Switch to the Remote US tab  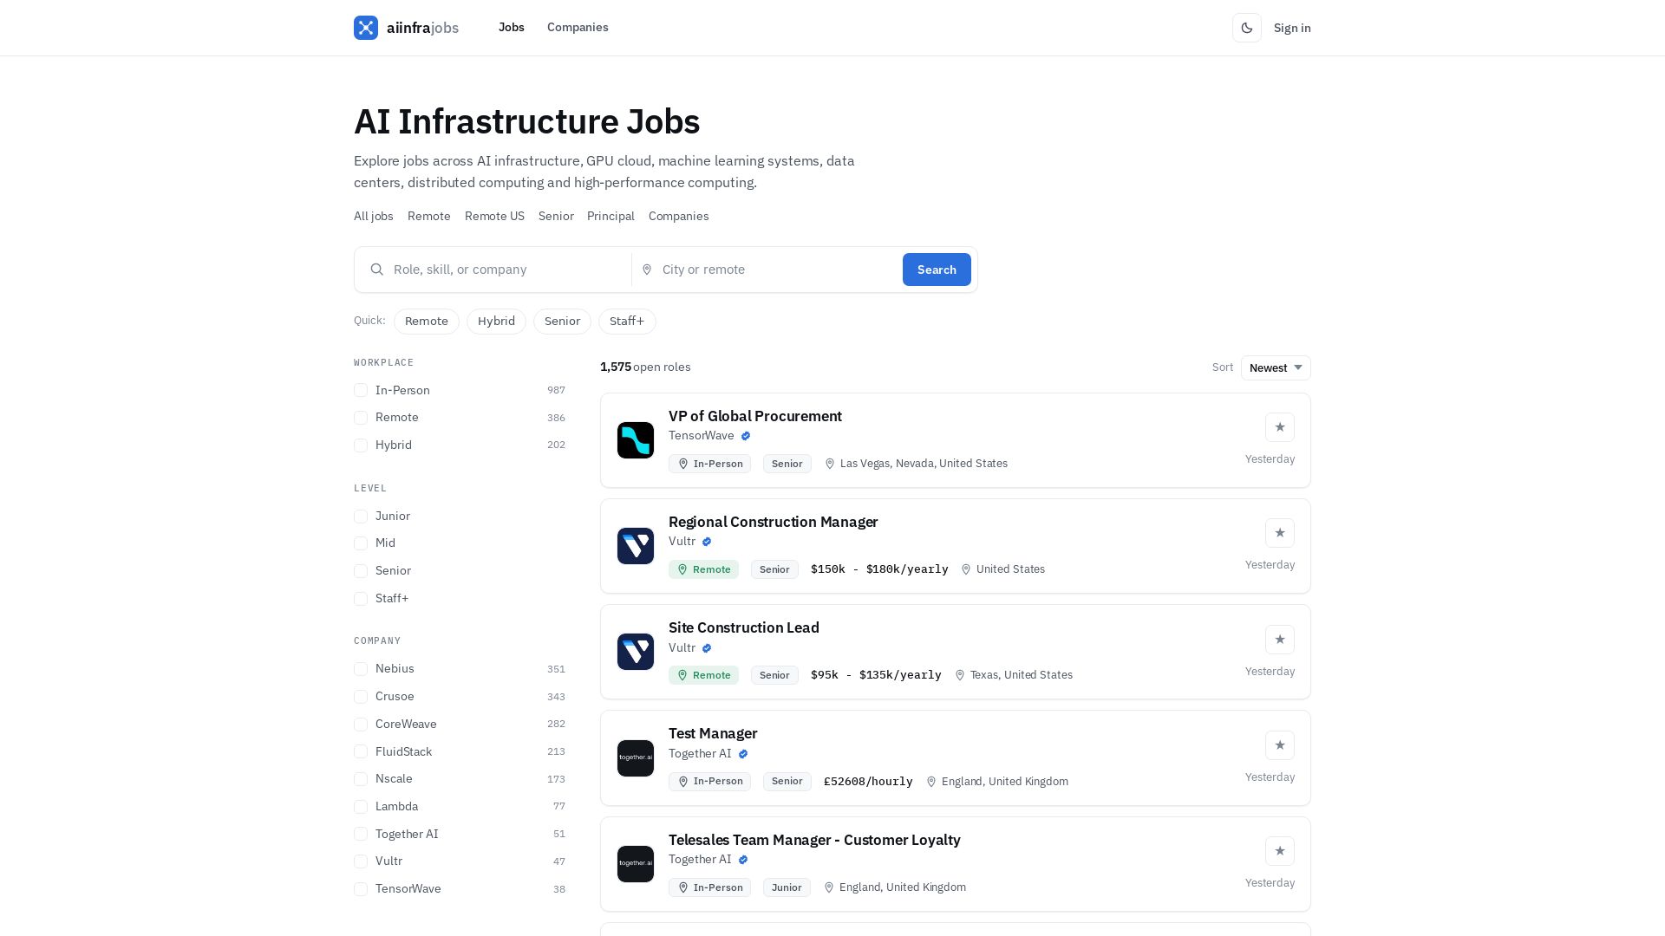[494, 217]
